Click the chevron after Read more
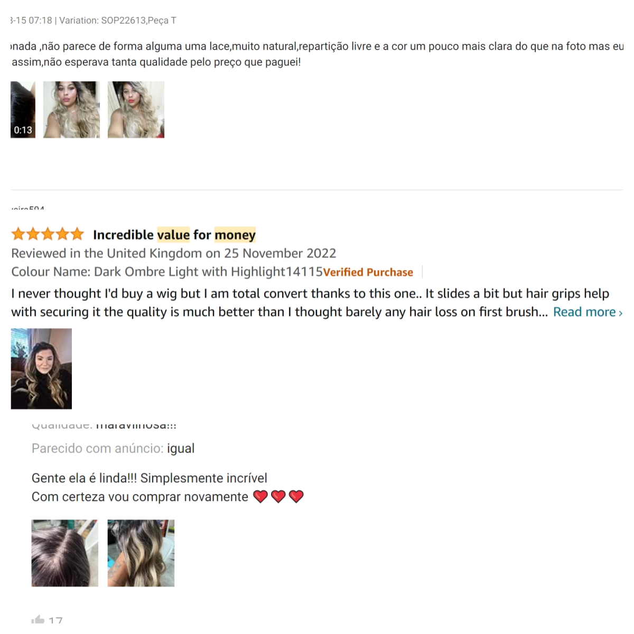 (620, 313)
